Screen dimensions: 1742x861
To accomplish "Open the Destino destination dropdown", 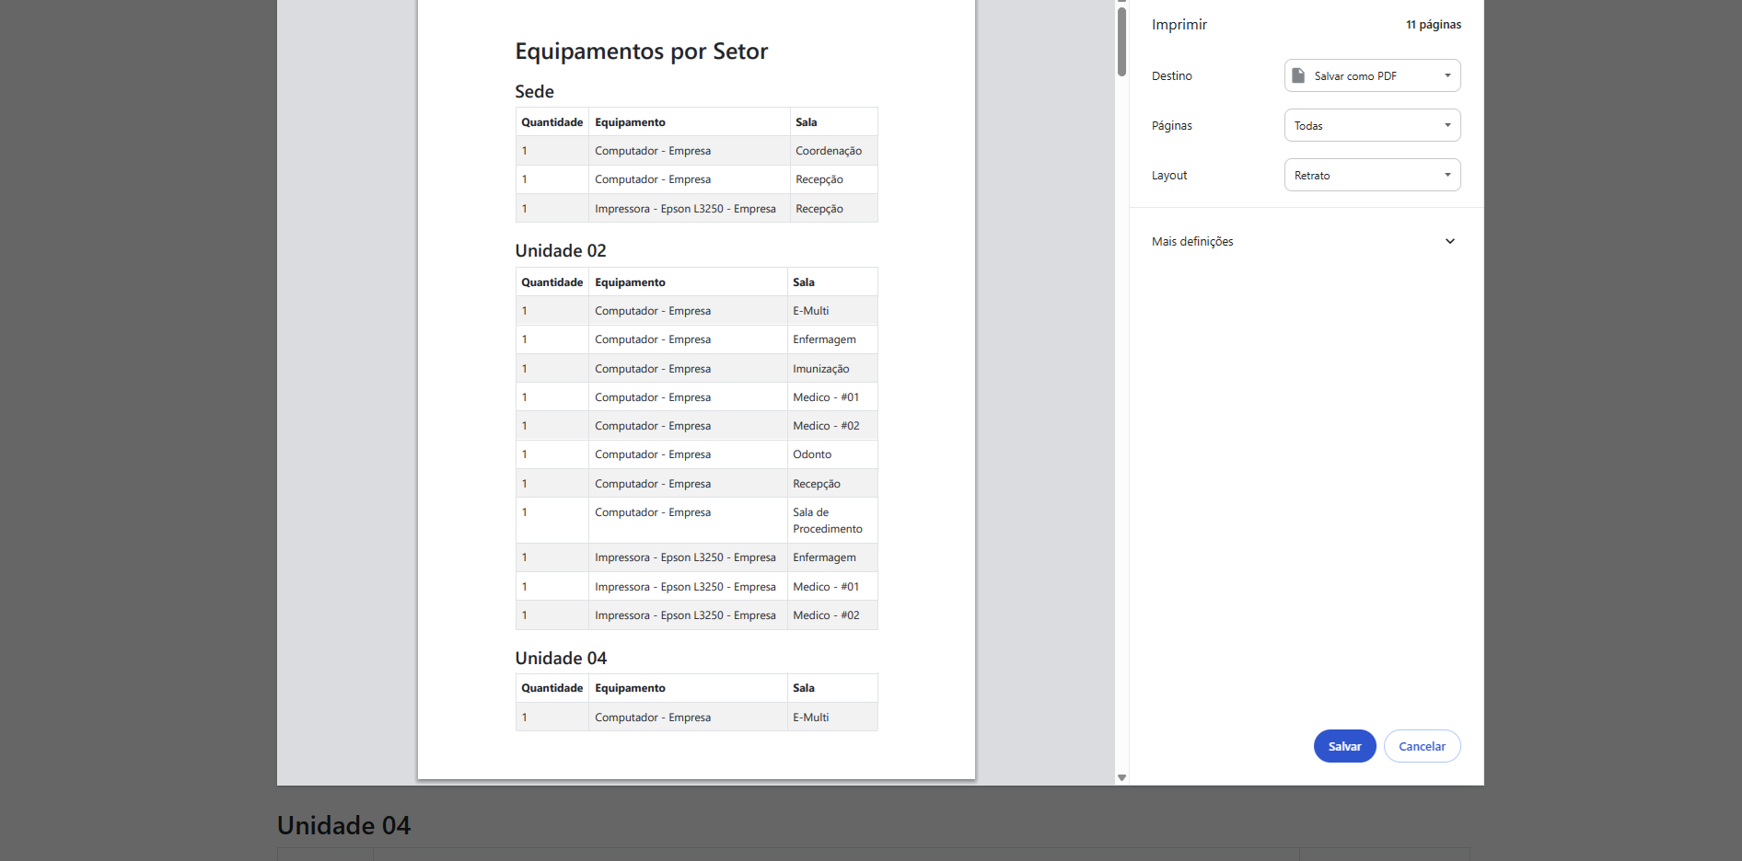I will 1371,75.
